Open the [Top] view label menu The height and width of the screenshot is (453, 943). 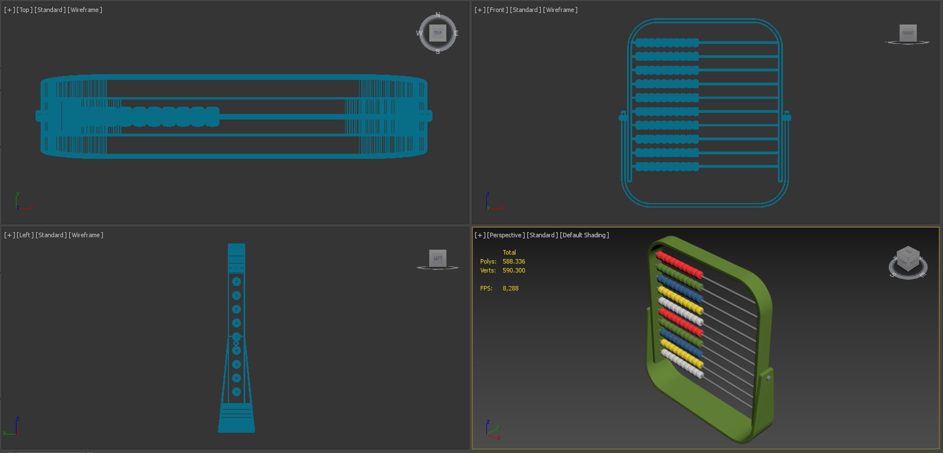click(25, 10)
